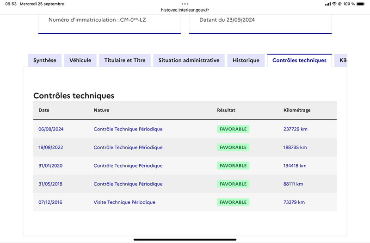Viewport: 370px width, 243px height.
Task: Tap the orientation lock status icon
Action: 340,4
